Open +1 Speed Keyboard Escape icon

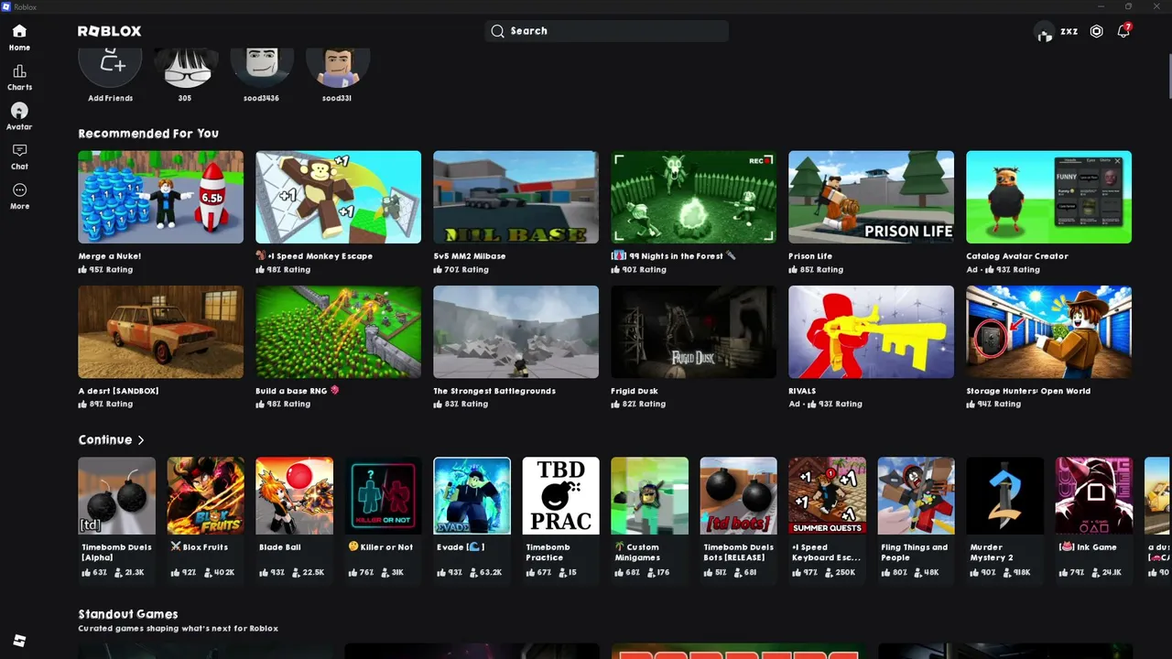point(827,496)
